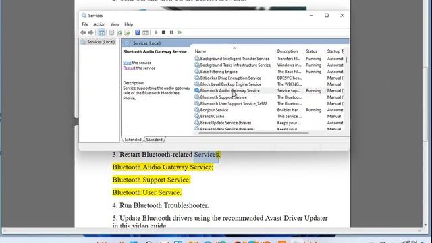Select Bluetooth User Support Service_7a988
Screen dimensions: 432x243
[234, 103]
